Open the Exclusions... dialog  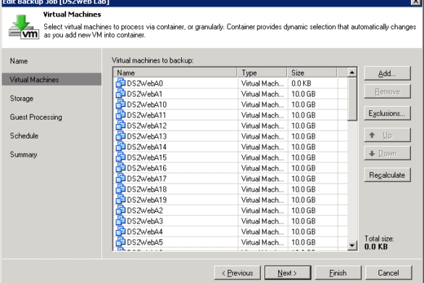click(x=387, y=113)
